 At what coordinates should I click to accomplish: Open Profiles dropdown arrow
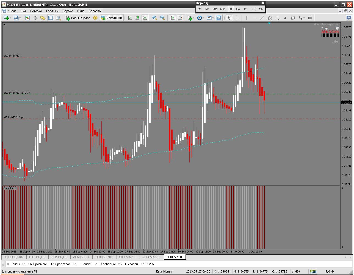click(20, 18)
